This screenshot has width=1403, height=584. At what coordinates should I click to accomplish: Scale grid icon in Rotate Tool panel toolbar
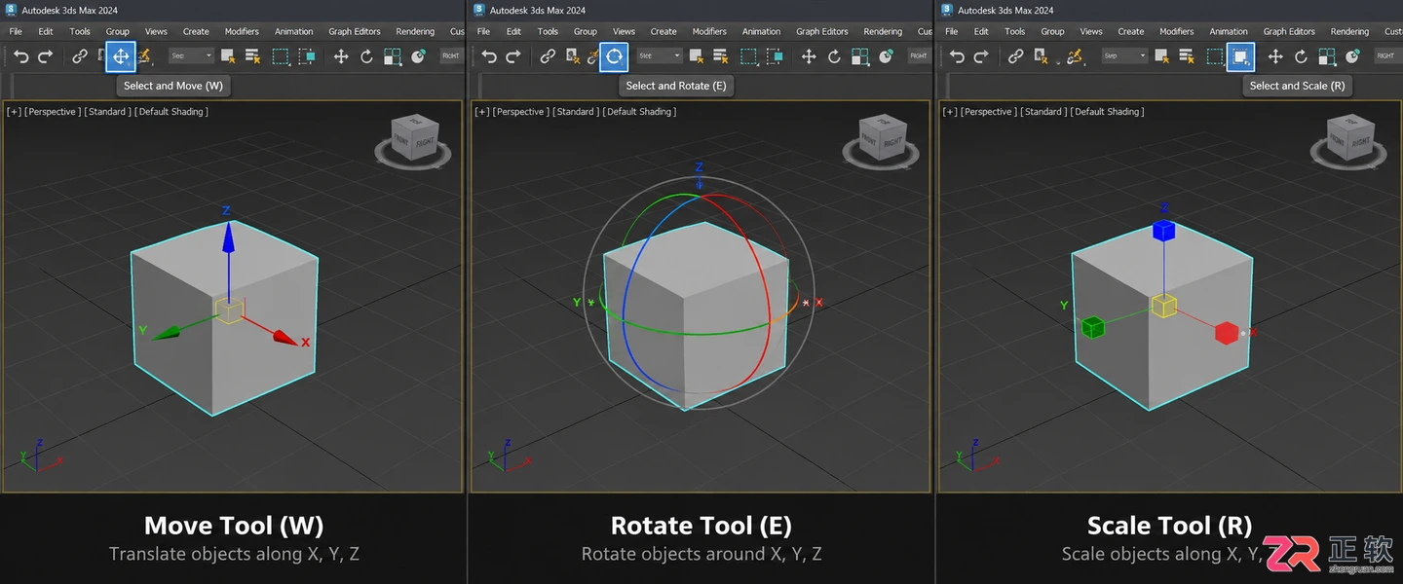coord(860,56)
